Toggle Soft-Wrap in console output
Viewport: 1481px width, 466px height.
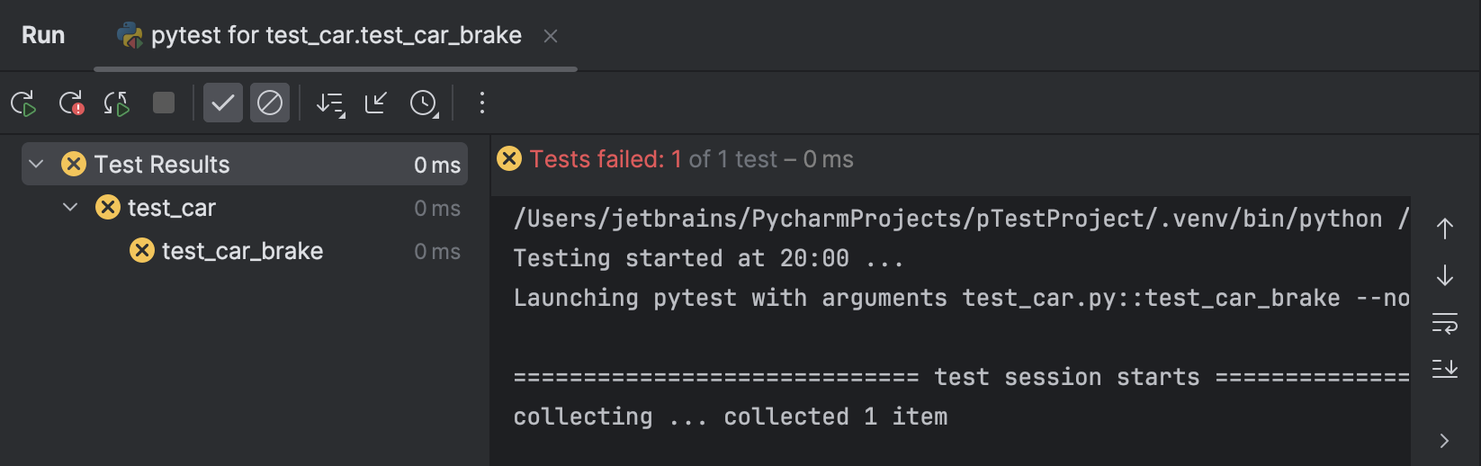(x=1445, y=323)
